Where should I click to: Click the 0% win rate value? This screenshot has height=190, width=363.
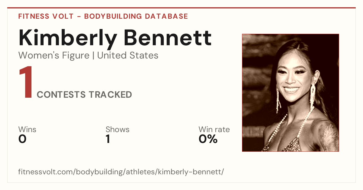(x=208, y=139)
